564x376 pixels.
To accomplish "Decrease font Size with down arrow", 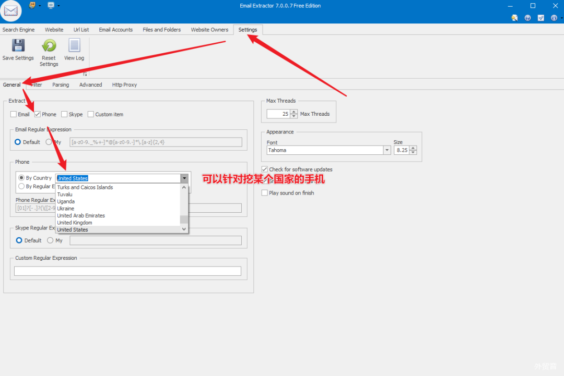I will pyautogui.click(x=413, y=152).
